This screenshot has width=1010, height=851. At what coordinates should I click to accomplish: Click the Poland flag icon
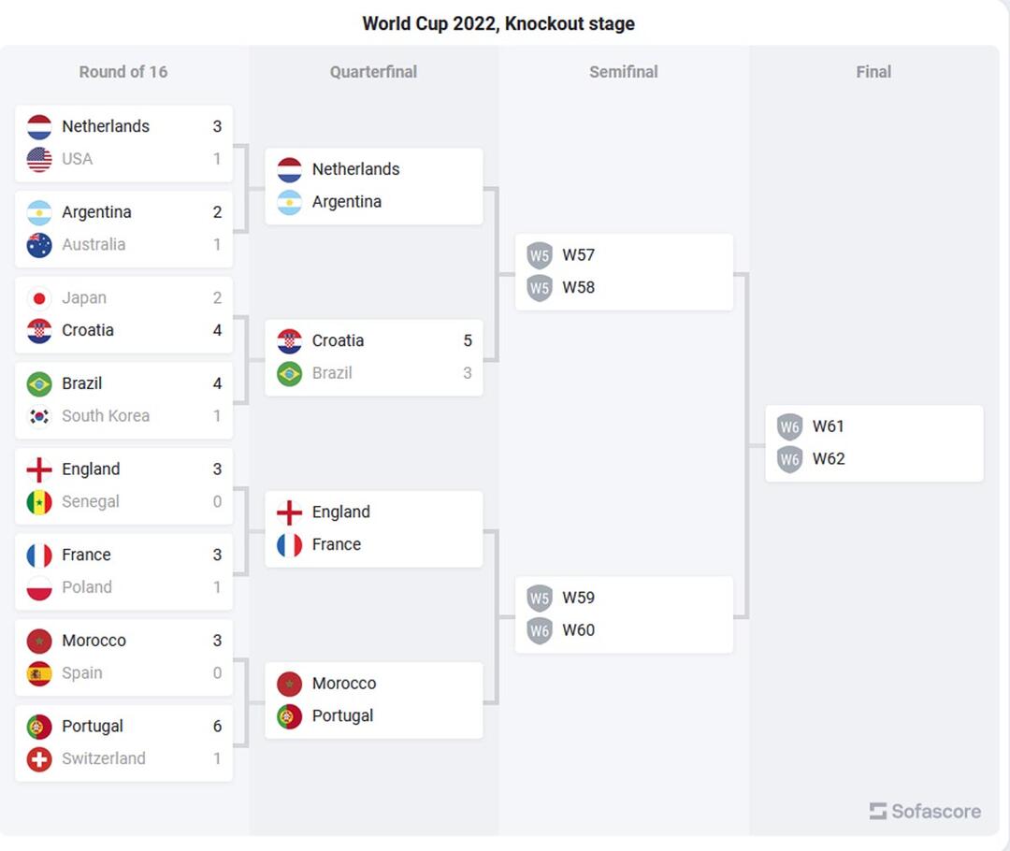click(x=39, y=587)
